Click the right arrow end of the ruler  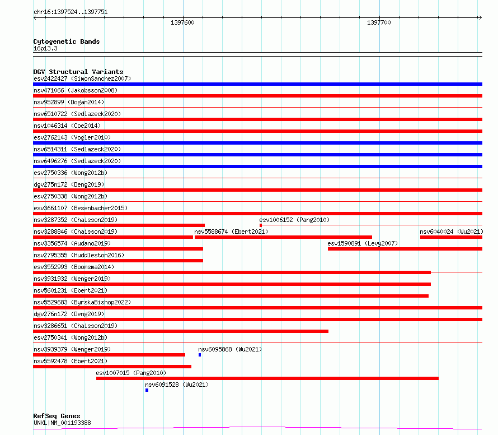480,18
